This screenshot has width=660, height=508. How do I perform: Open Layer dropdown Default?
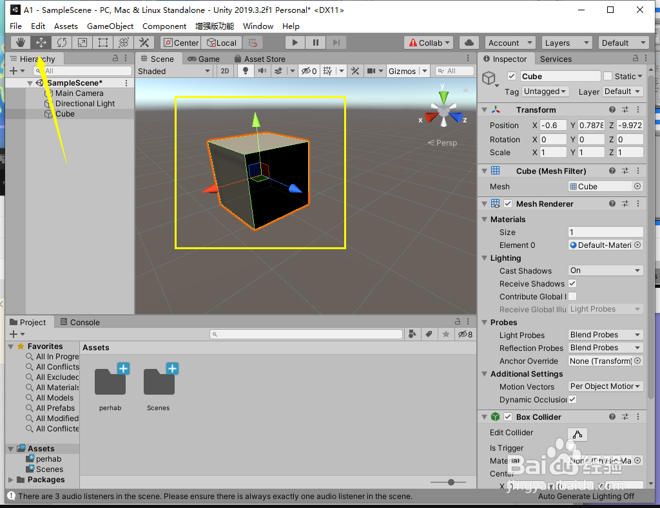(622, 91)
